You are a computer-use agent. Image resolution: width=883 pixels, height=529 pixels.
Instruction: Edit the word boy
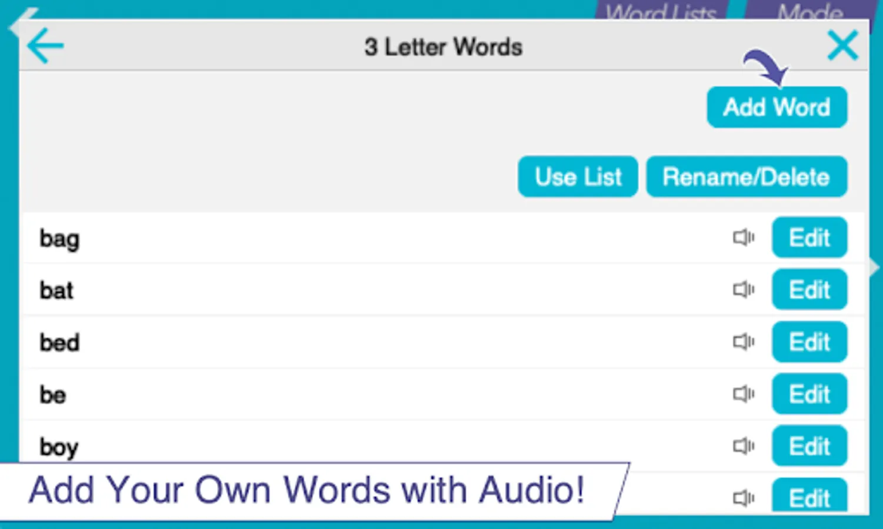809,446
